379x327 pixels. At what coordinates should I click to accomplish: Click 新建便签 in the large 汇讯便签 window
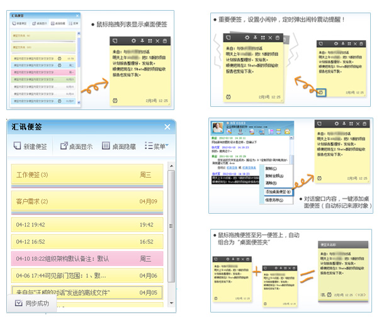[30, 147]
